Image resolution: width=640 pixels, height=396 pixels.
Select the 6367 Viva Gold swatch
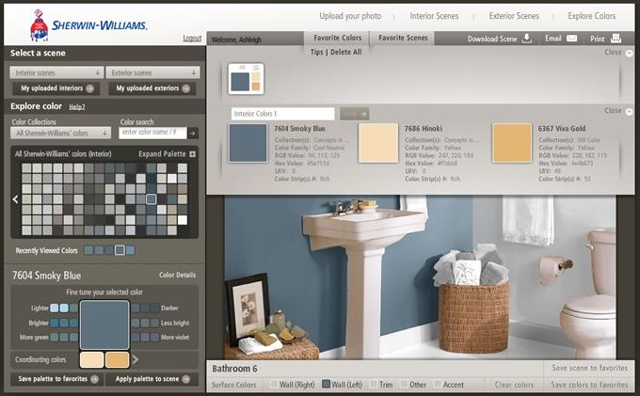pos(512,143)
